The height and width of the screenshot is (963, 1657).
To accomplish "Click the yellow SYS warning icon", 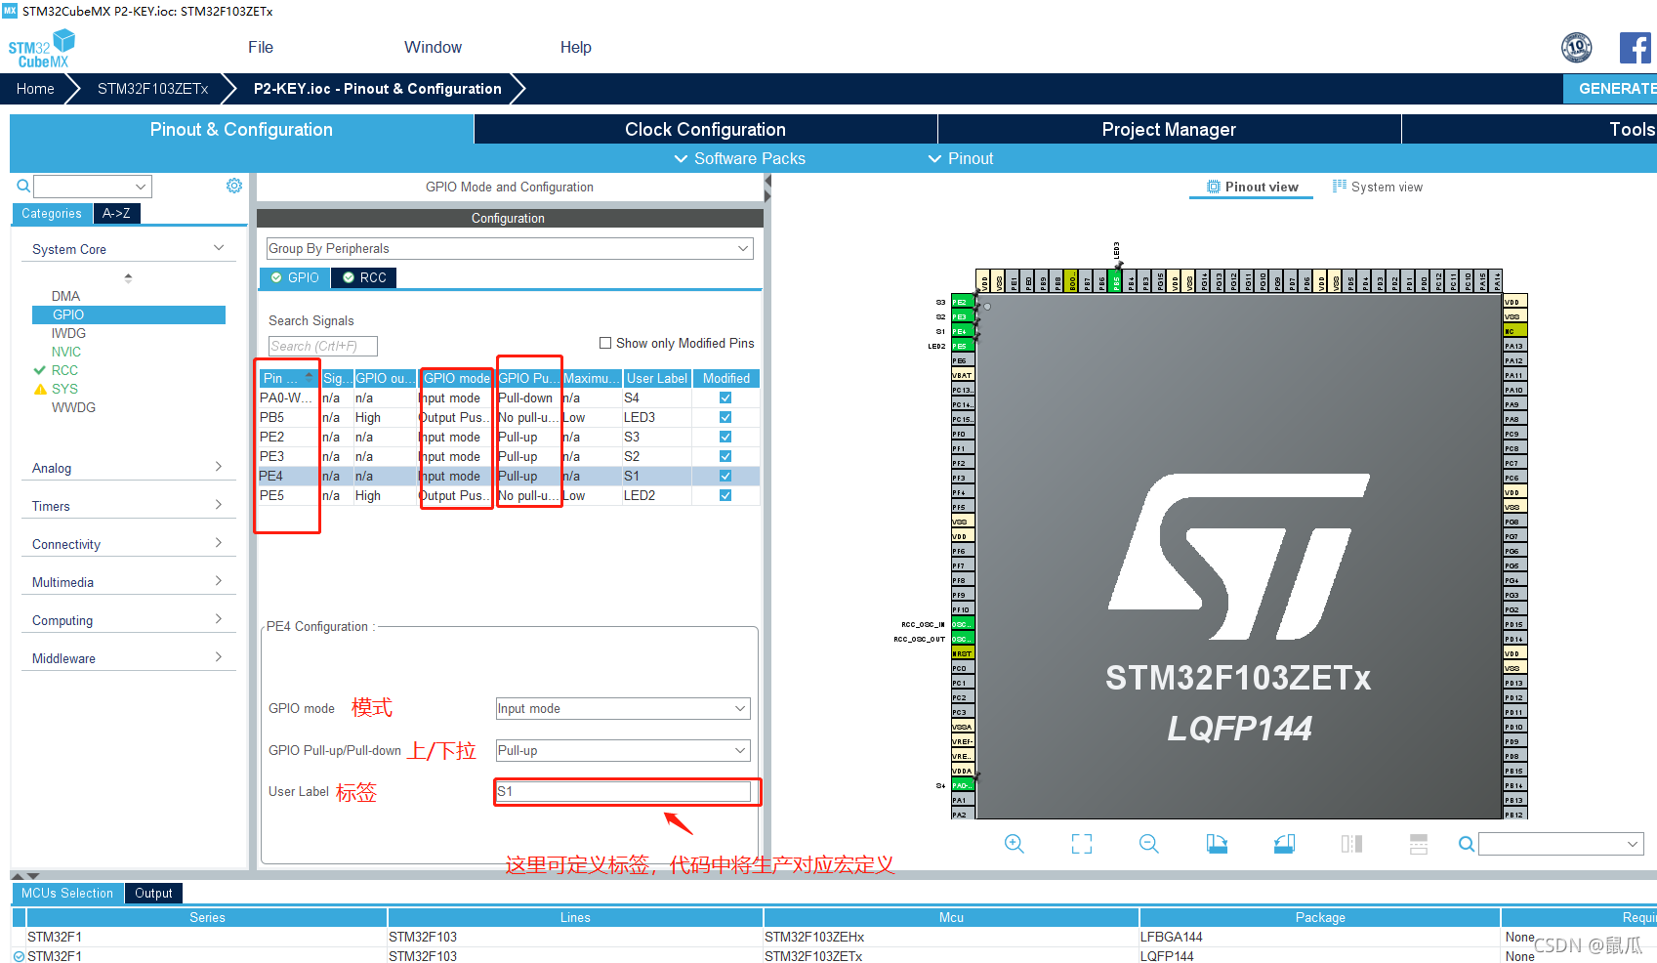I will (x=40, y=389).
